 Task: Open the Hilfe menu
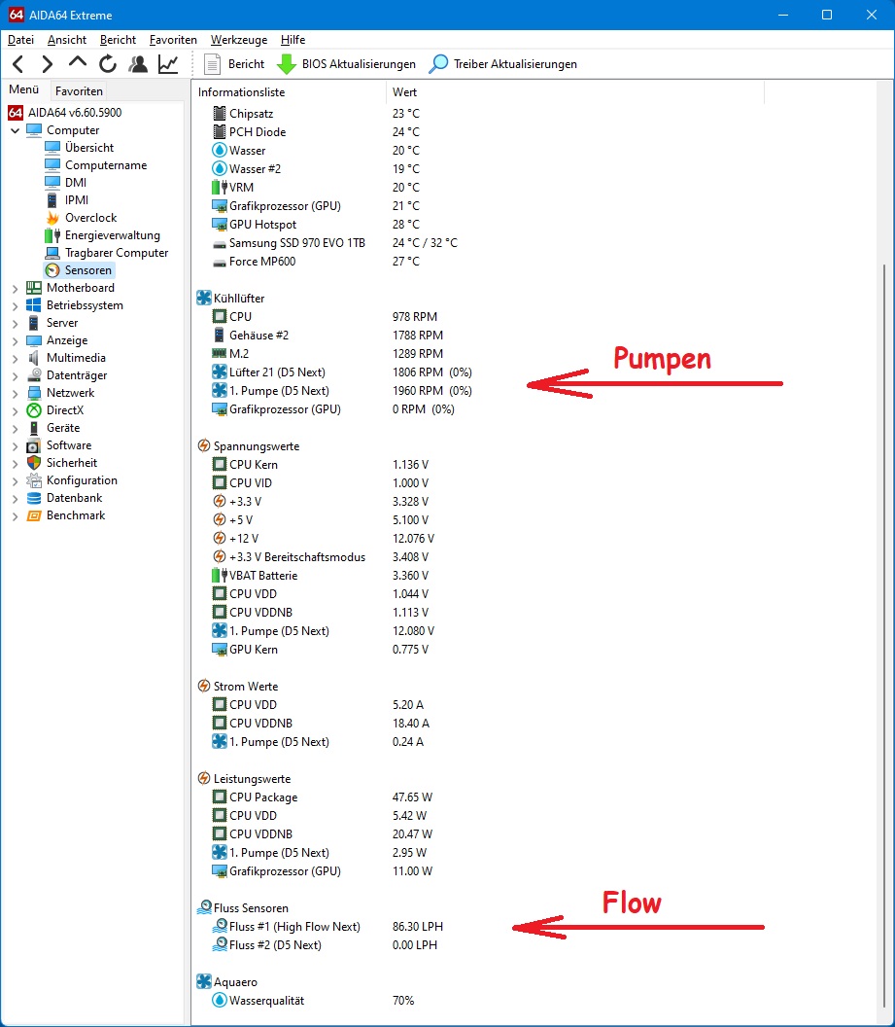[x=293, y=40]
